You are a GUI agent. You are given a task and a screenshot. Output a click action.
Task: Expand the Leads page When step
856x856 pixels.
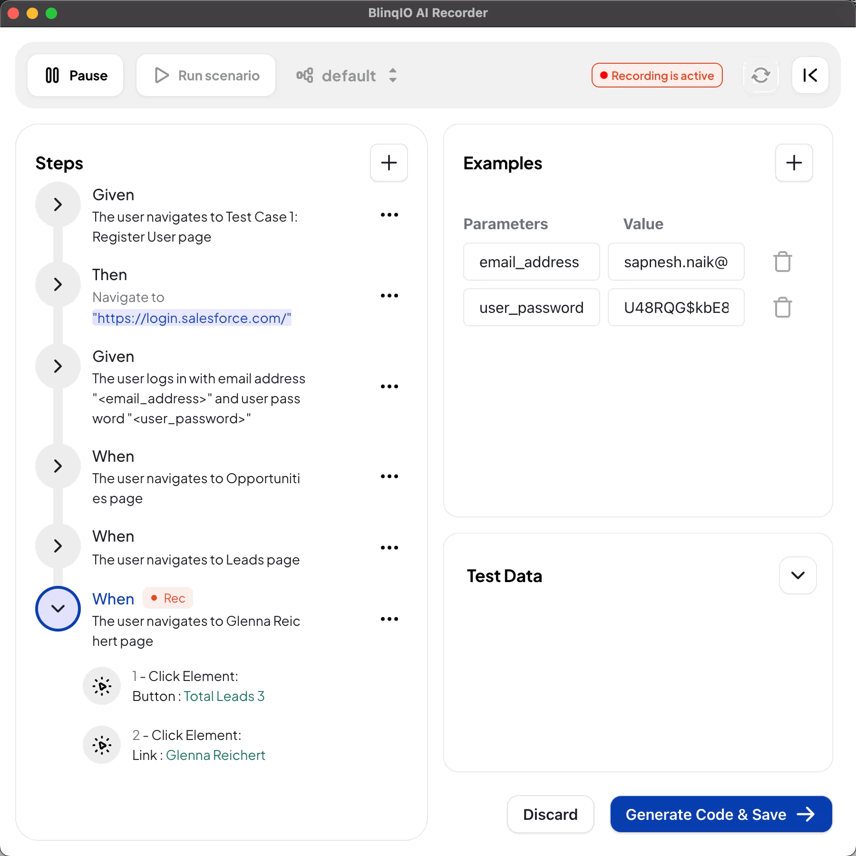click(x=58, y=546)
